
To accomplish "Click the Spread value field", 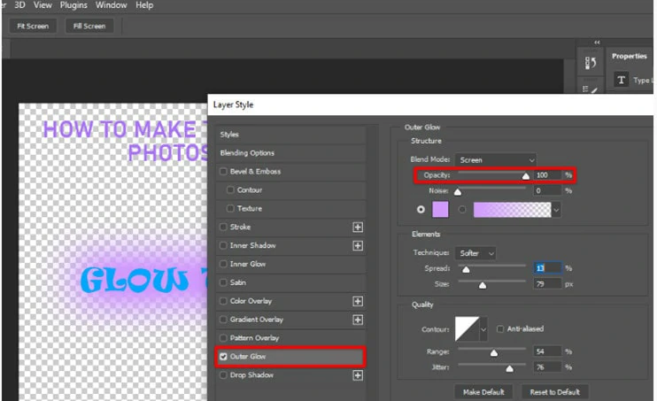I will [547, 268].
